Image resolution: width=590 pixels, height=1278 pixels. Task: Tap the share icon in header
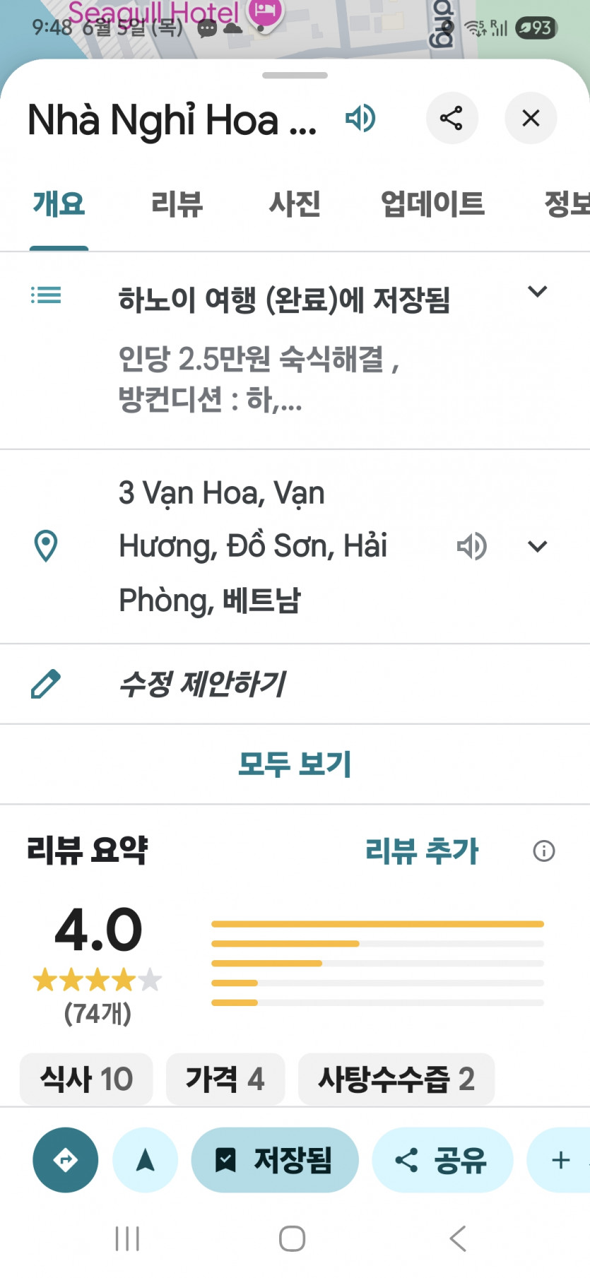pyautogui.click(x=452, y=118)
